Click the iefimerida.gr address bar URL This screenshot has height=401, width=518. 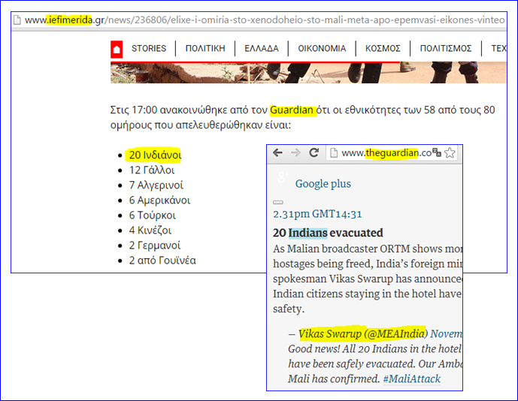pyautogui.click(x=265, y=20)
